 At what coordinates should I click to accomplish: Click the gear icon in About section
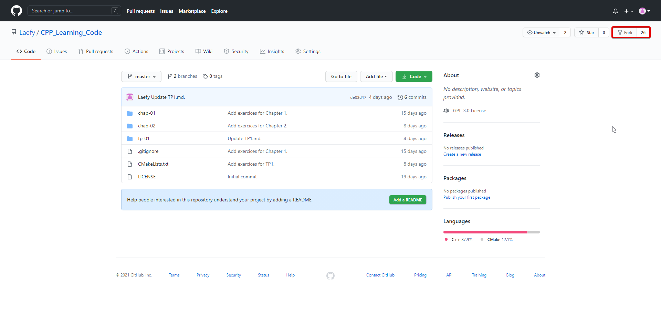pyautogui.click(x=537, y=75)
